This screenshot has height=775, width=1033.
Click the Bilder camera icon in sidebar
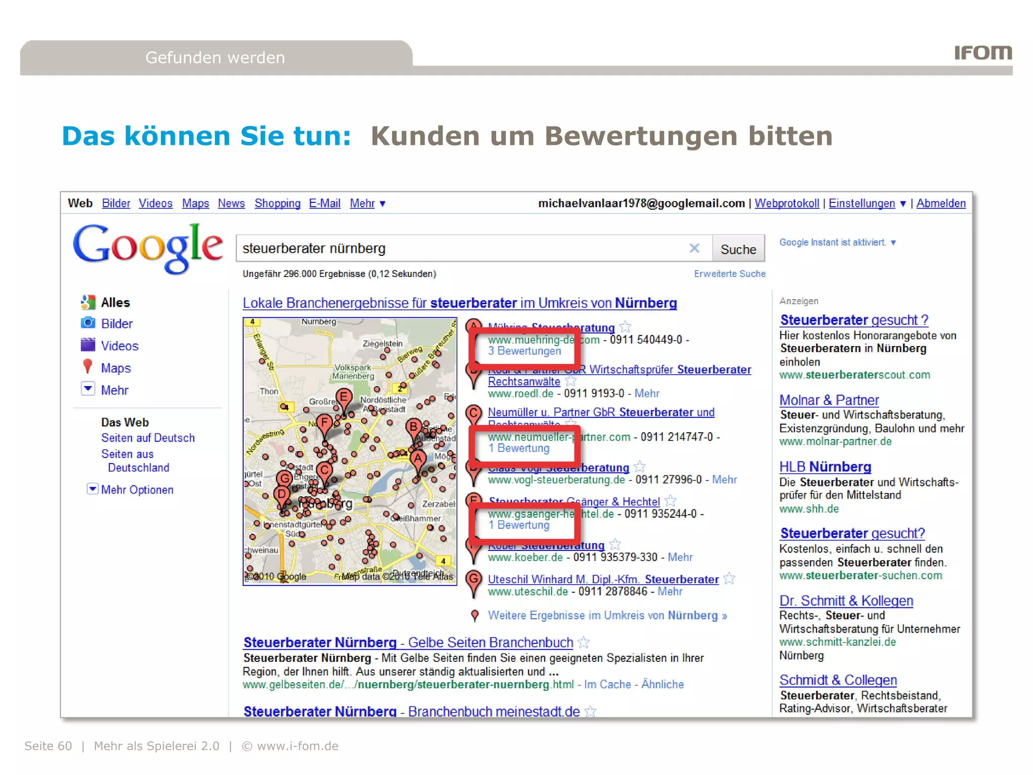tap(88, 323)
